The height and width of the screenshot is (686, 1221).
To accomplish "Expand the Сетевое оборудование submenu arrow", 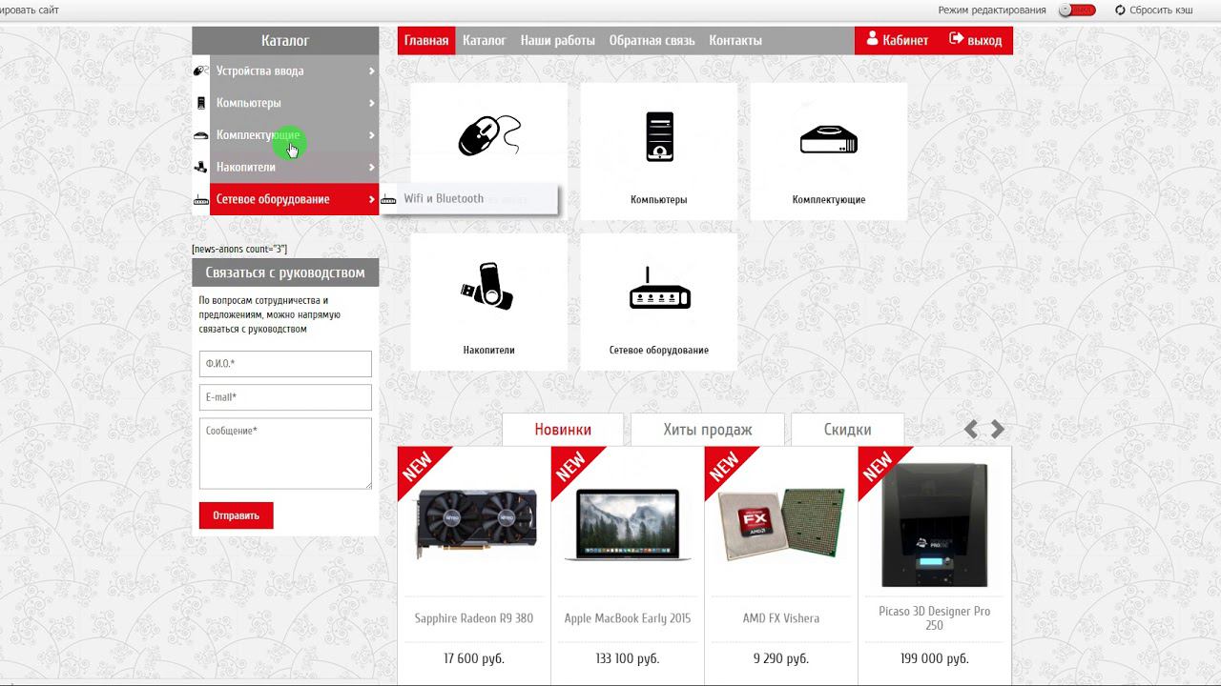I will 371,199.
